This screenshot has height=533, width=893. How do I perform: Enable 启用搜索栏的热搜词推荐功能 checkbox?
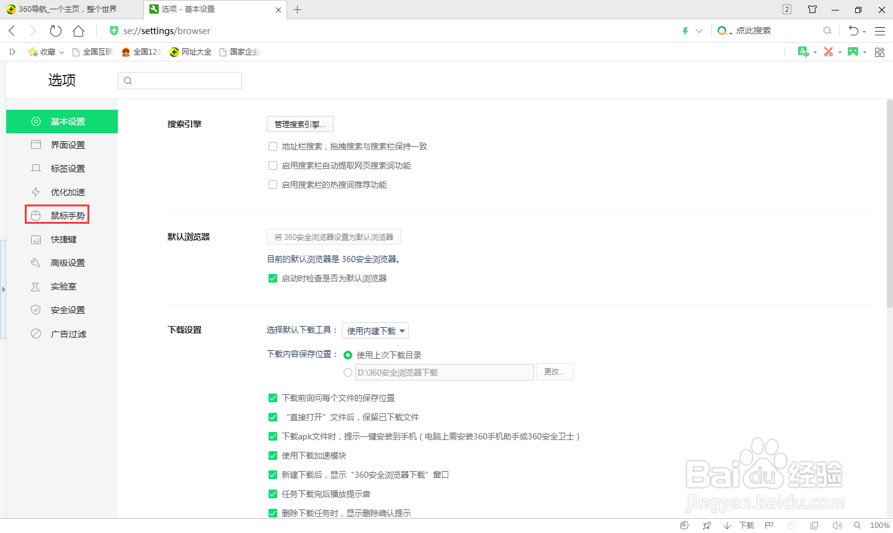[272, 185]
